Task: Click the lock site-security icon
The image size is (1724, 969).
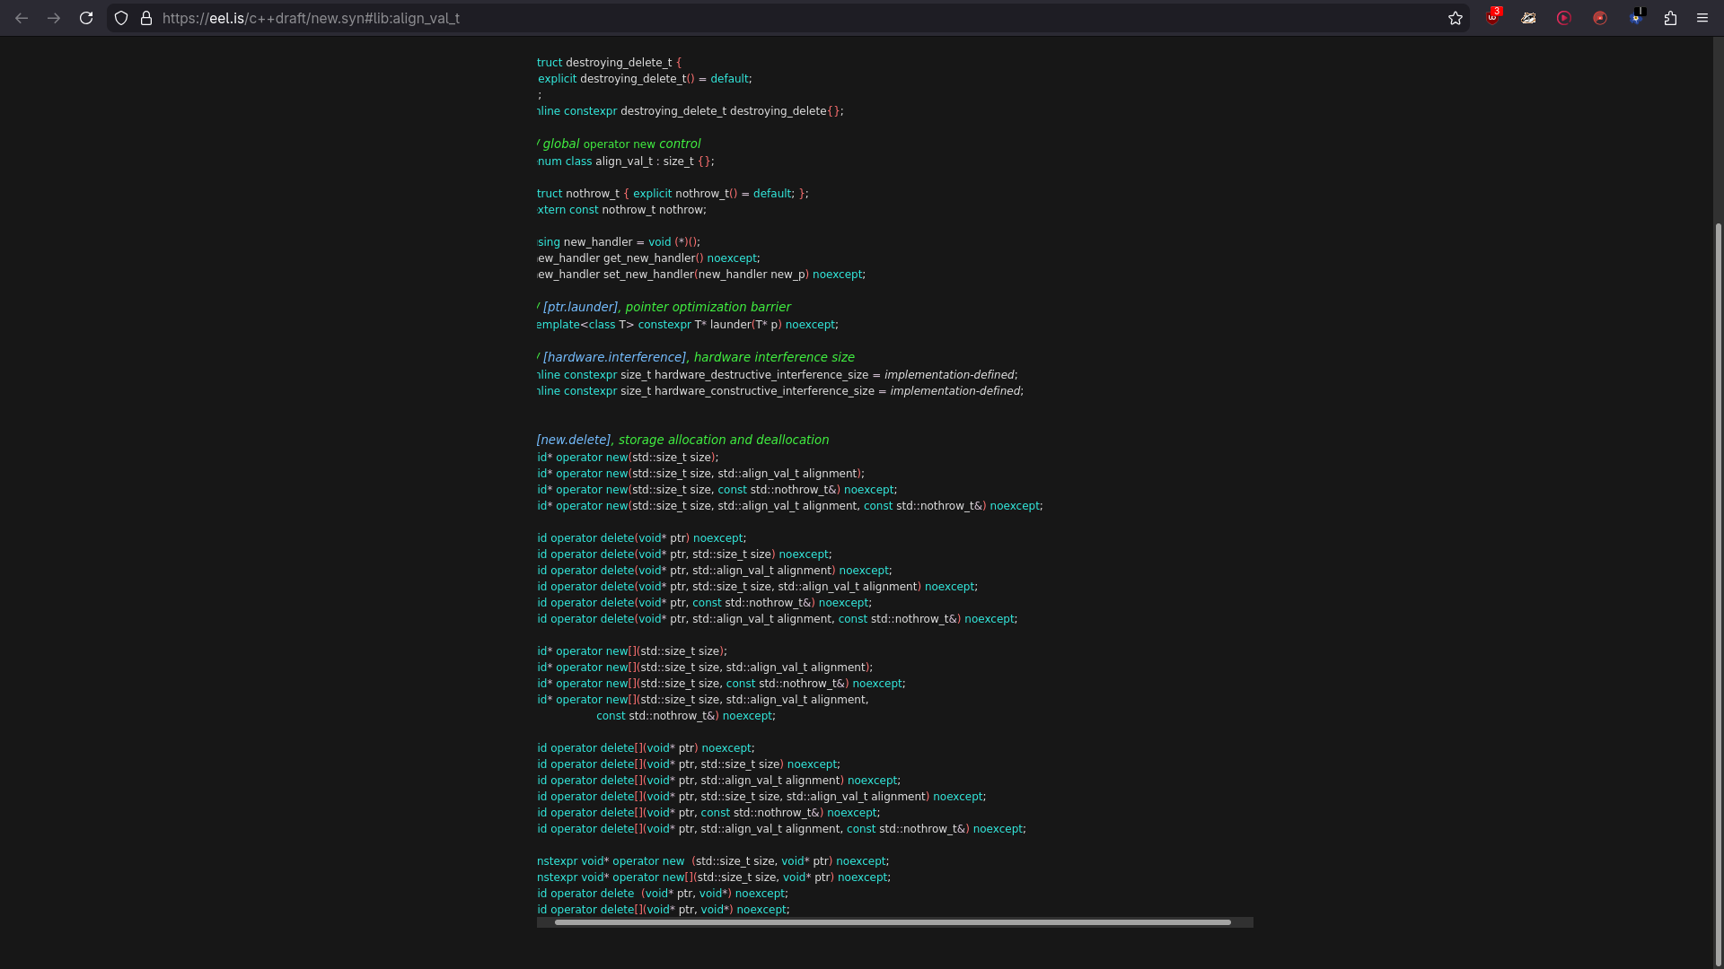Action: click(x=146, y=18)
